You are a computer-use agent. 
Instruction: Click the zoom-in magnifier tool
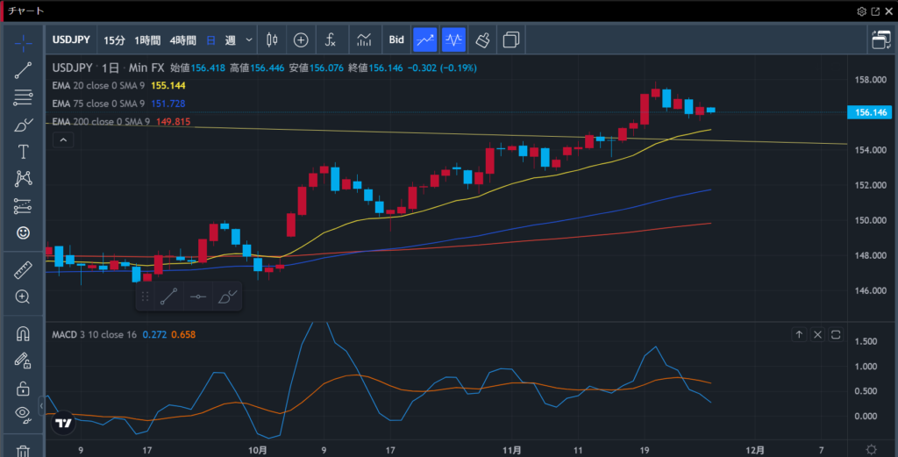pyautogui.click(x=23, y=296)
